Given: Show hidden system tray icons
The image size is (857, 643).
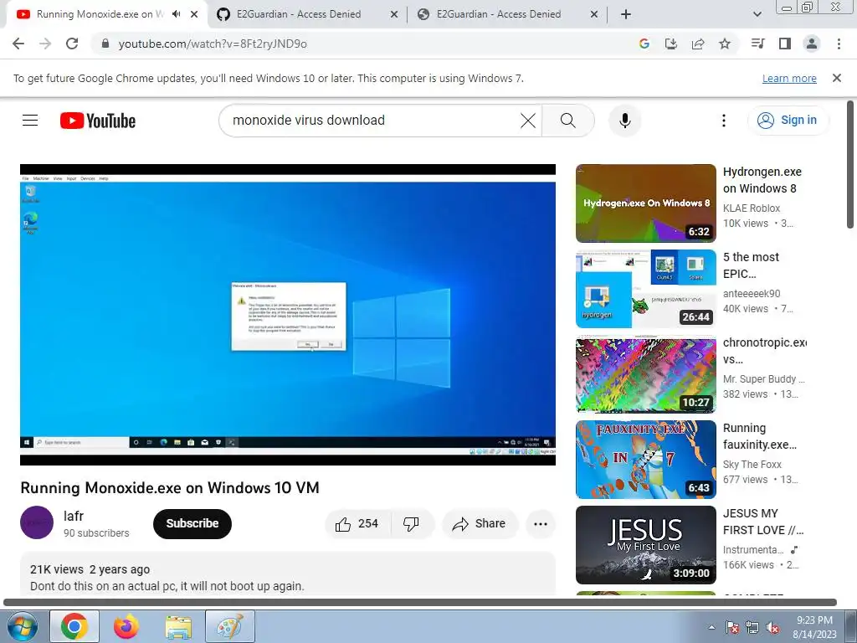Looking at the screenshot, I should click(x=711, y=627).
